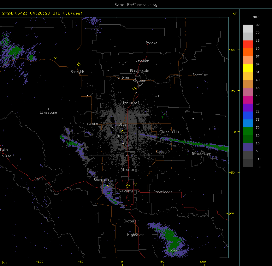Image resolution: width=272 pixels, height=266 pixels.
Task: Click the RedDeer label
Action: tap(139, 81)
